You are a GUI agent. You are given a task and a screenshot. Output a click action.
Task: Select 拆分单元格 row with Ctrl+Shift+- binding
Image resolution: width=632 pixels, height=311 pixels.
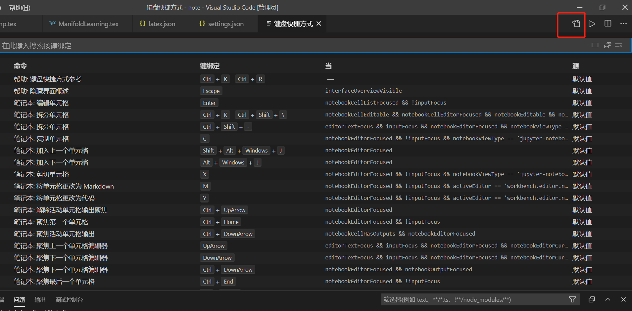[x=316, y=127]
